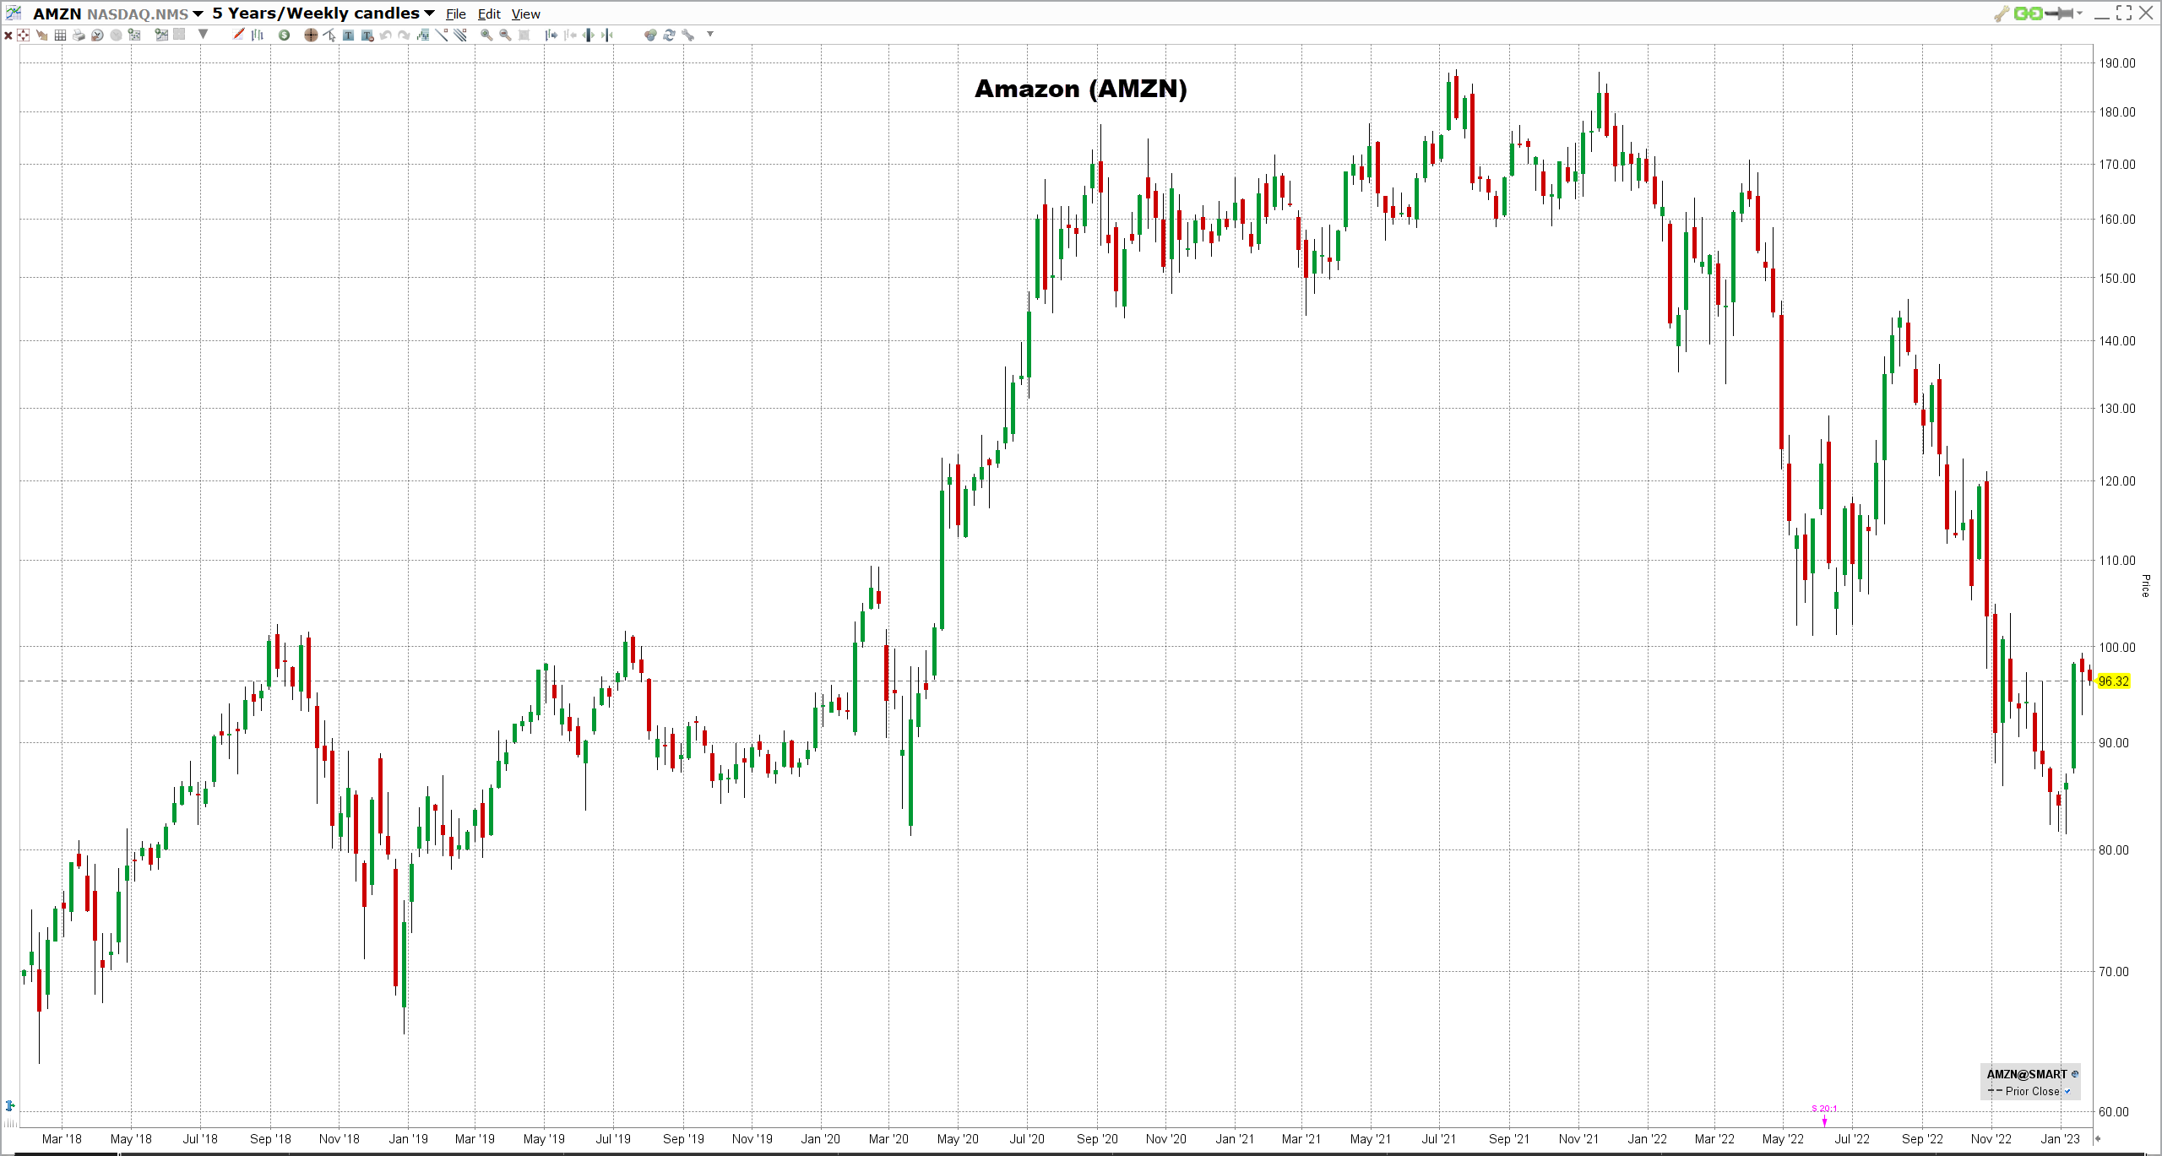Viewport: 2162px width, 1156px height.
Task: Click the magenta S 20:1 split marker
Action: (x=1824, y=1115)
